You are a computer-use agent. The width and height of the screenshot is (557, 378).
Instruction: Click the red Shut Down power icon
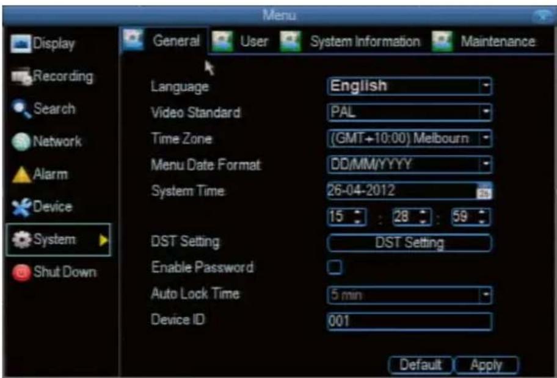click(21, 273)
